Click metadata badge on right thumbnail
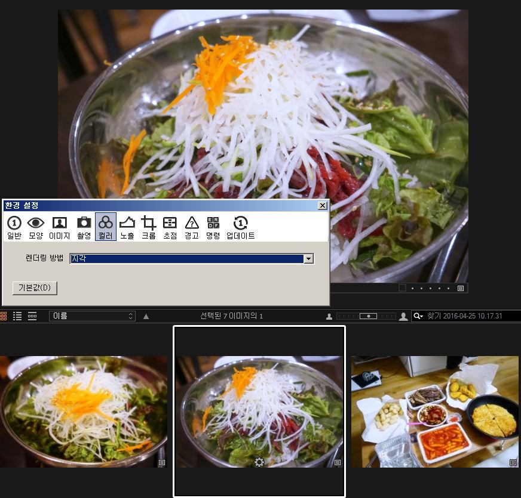This screenshot has width=521, height=498. [513, 462]
